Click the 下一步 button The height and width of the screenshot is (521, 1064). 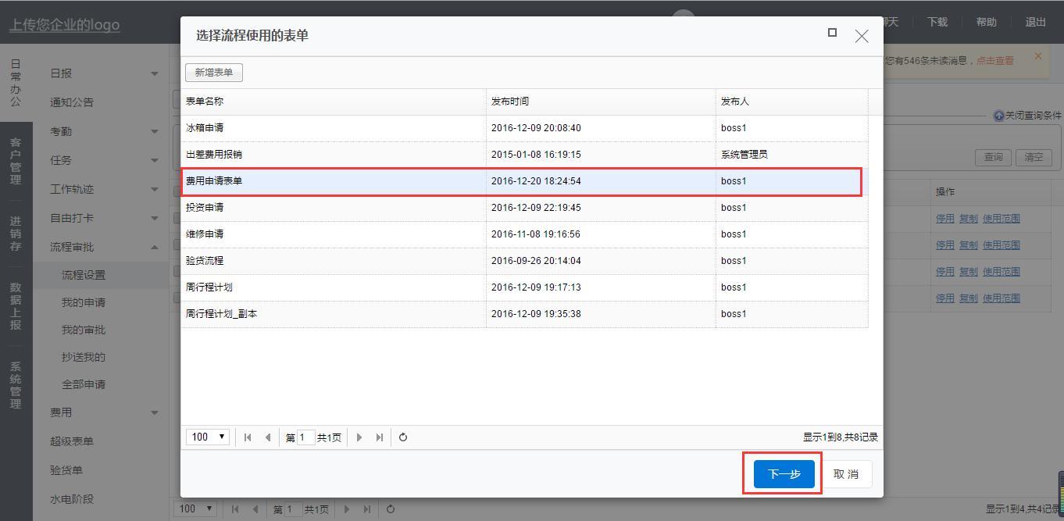point(784,474)
